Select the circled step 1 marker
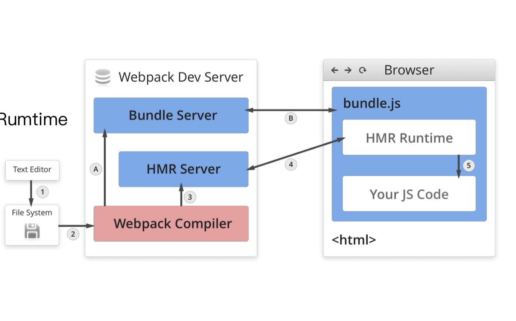Screen dimensions: 516x321 [43, 192]
